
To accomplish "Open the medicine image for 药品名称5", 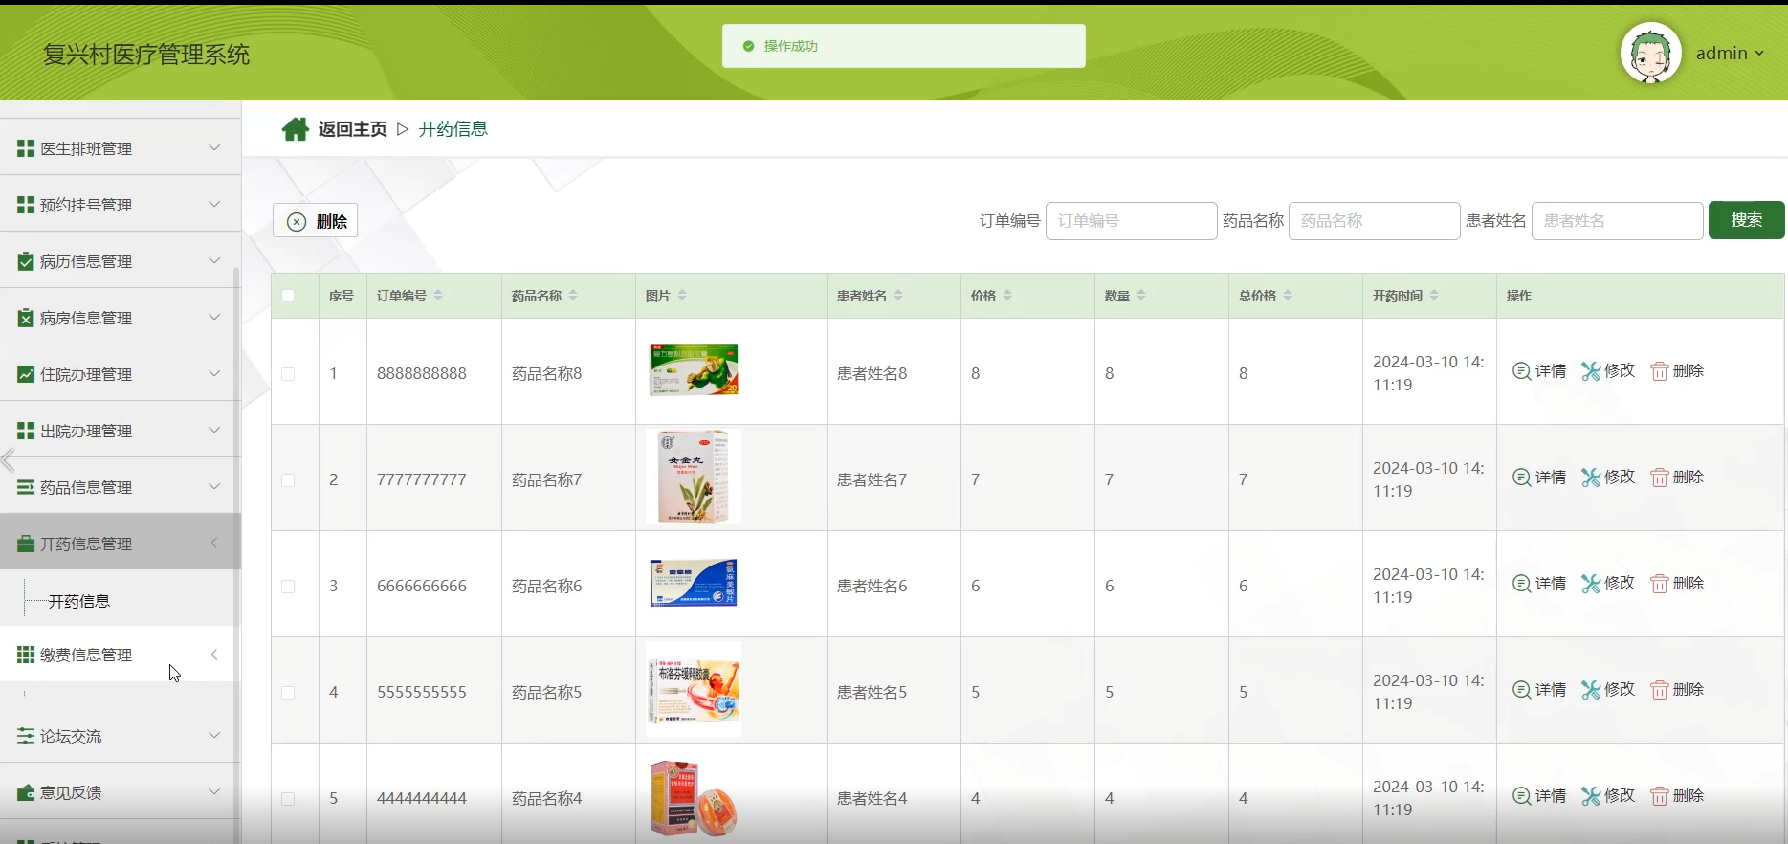I will pyautogui.click(x=694, y=689).
